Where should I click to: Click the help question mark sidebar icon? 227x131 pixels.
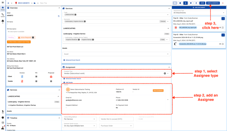click(x=3, y=117)
